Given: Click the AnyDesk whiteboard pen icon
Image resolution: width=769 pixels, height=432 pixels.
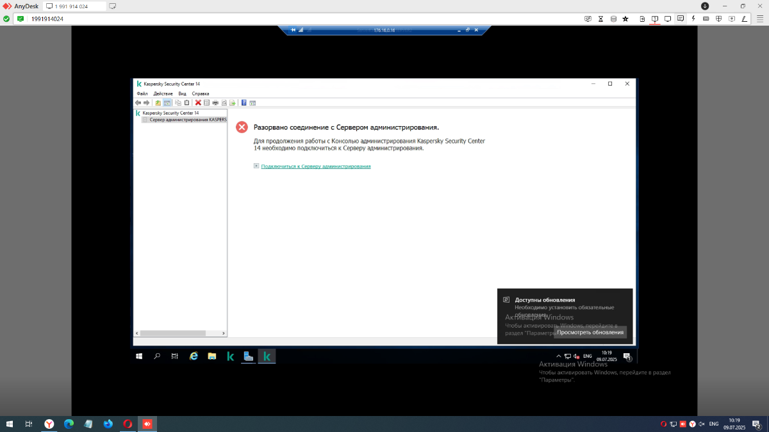Looking at the screenshot, I should click(745, 19).
